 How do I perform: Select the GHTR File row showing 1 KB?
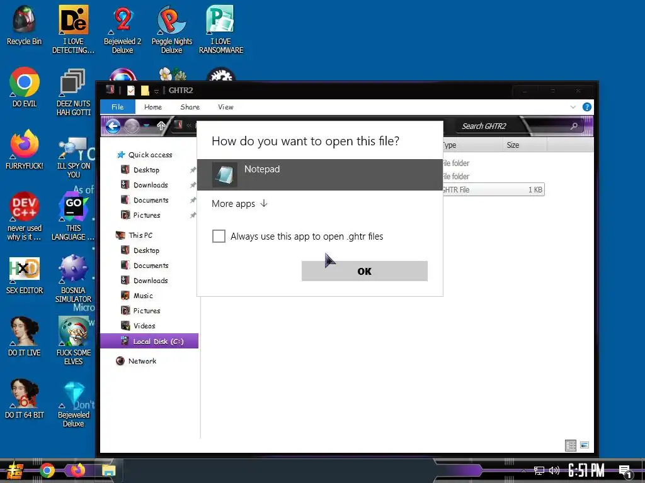[x=494, y=189]
